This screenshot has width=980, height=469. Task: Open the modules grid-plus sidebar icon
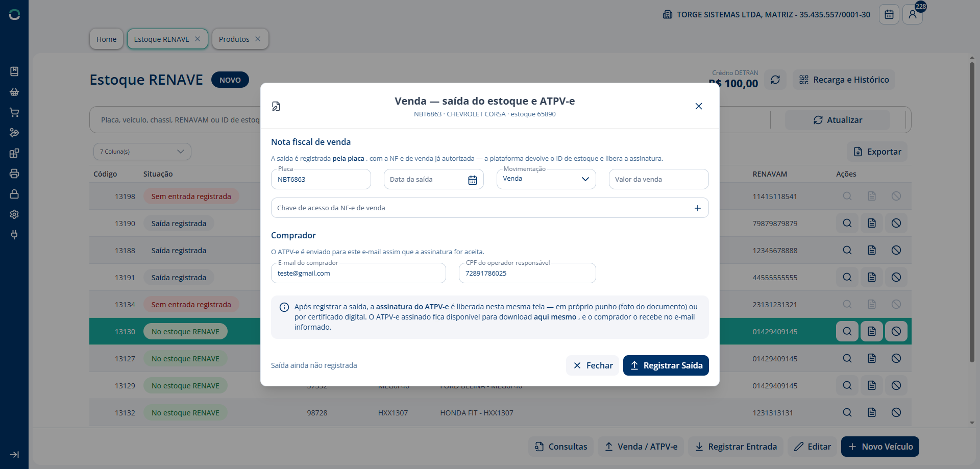click(x=14, y=153)
